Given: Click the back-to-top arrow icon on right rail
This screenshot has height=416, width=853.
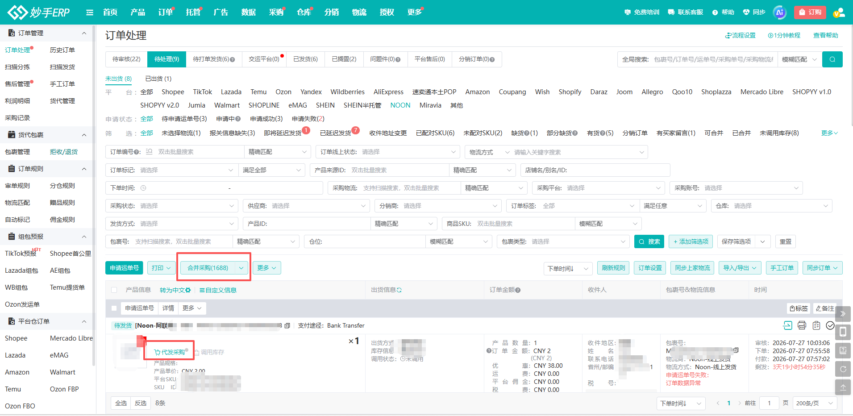Looking at the screenshot, I should (x=843, y=388).
